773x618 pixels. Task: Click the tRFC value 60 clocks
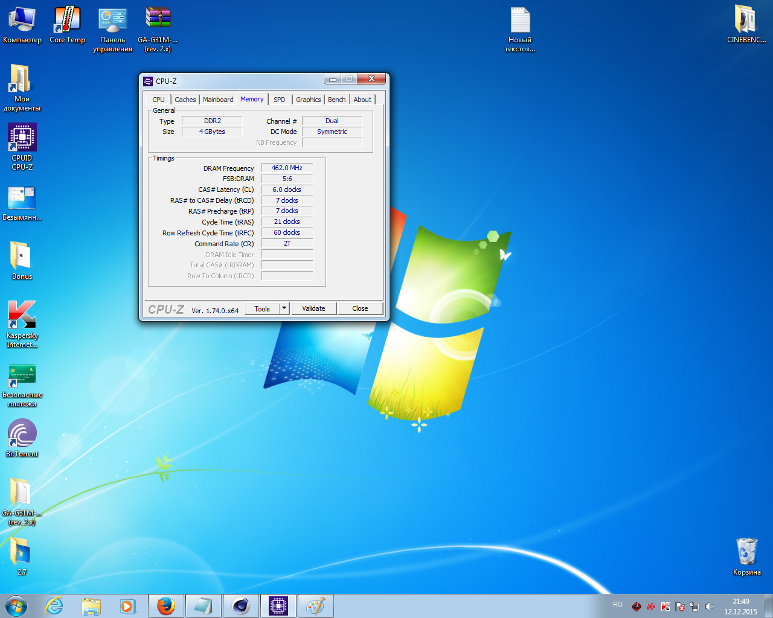287,232
